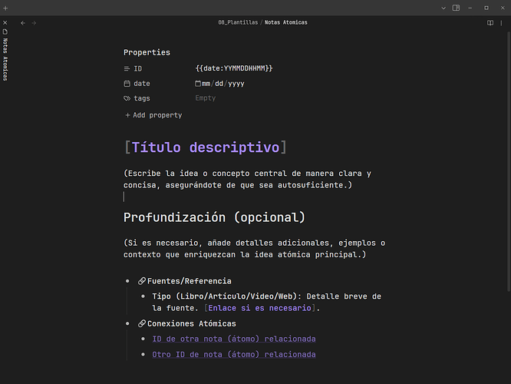Click the tags property label
Screen dimensions: 511x384
click(x=142, y=98)
